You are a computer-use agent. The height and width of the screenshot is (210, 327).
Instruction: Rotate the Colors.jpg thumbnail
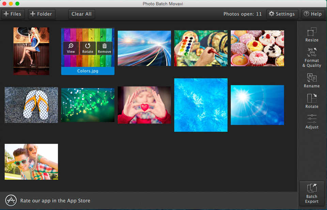click(x=88, y=48)
